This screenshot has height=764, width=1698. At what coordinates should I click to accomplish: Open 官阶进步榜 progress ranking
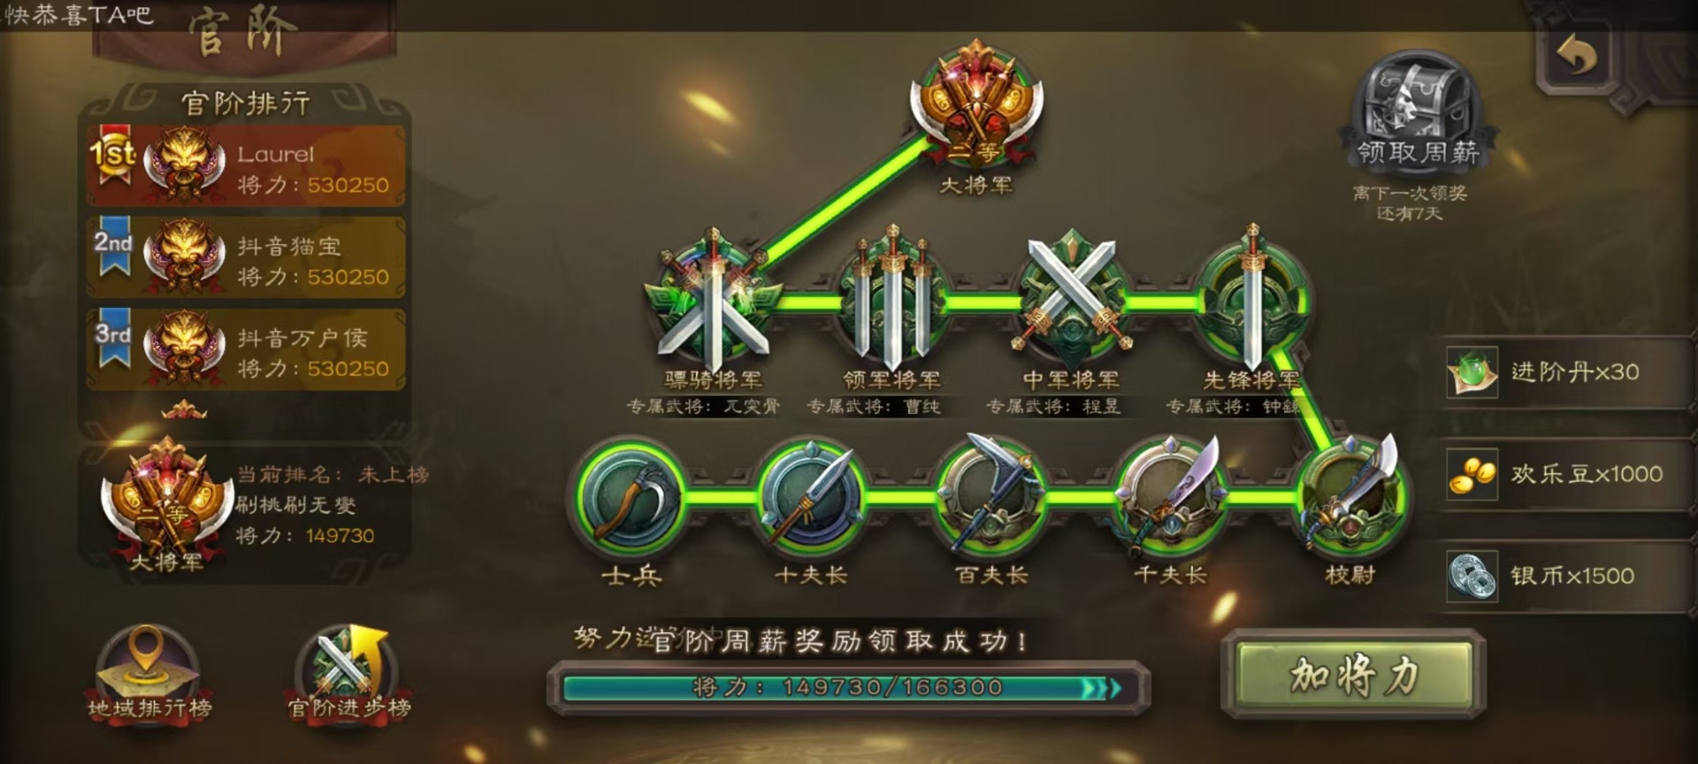coord(348,672)
